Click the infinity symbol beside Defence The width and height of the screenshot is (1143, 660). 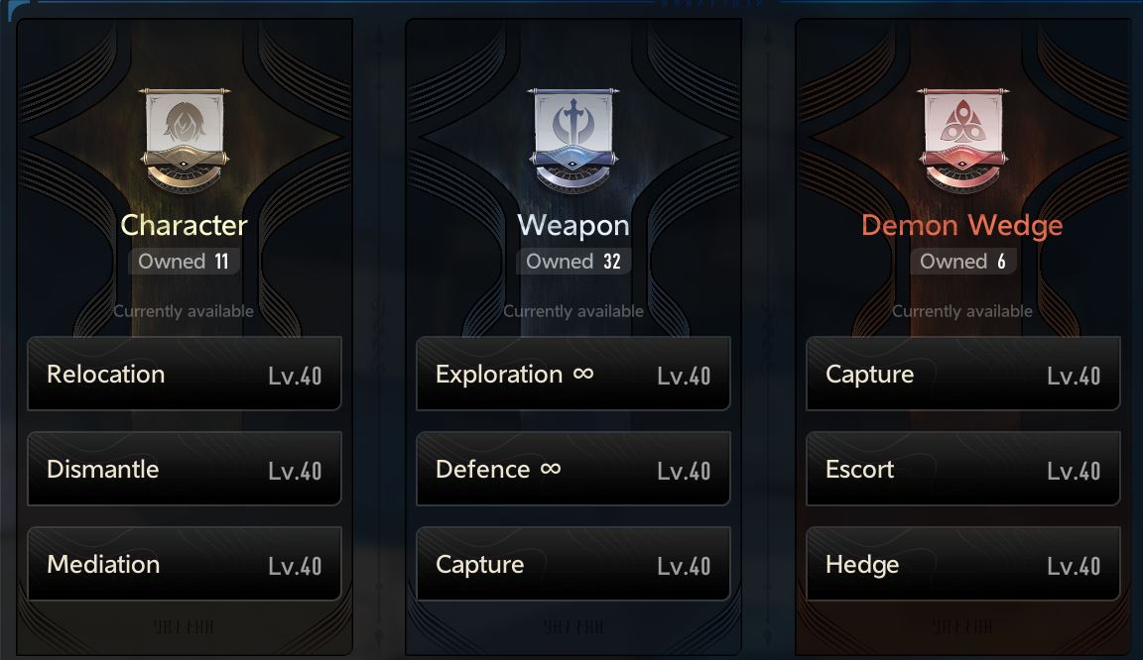[551, 469]
